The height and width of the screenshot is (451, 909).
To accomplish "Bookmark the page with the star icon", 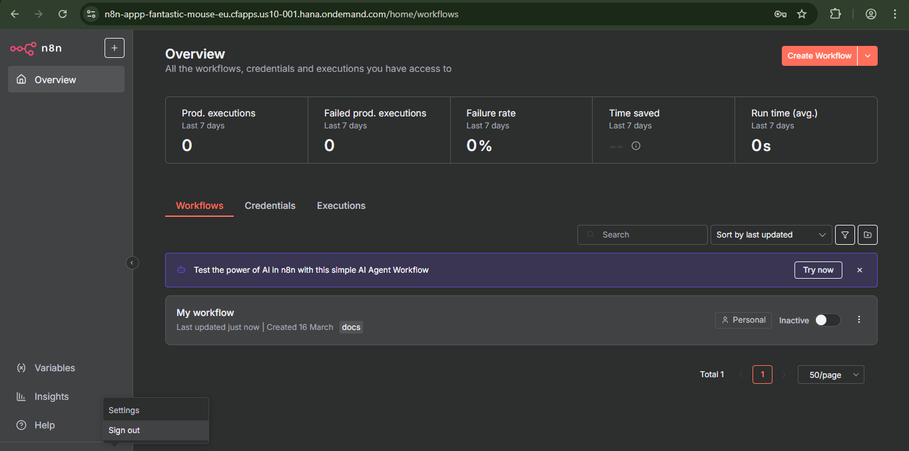I will [802, 13].
